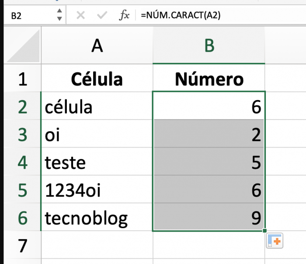Click the cancel X icon in formula bar

(80, 15)
